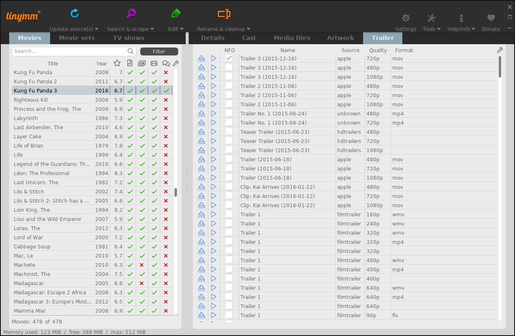
Task: Click the blue Update sources refresh icon
Action: tap(74, 14)
